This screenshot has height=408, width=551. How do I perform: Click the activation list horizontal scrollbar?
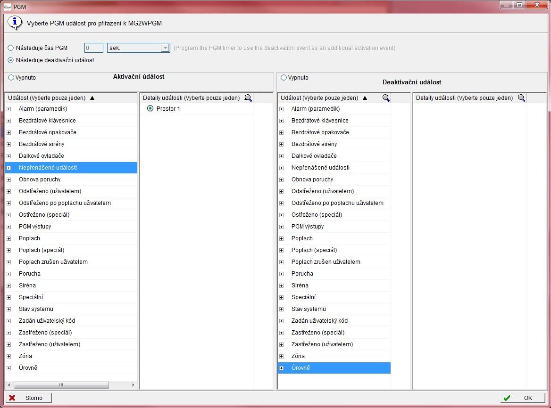point(61,385)
